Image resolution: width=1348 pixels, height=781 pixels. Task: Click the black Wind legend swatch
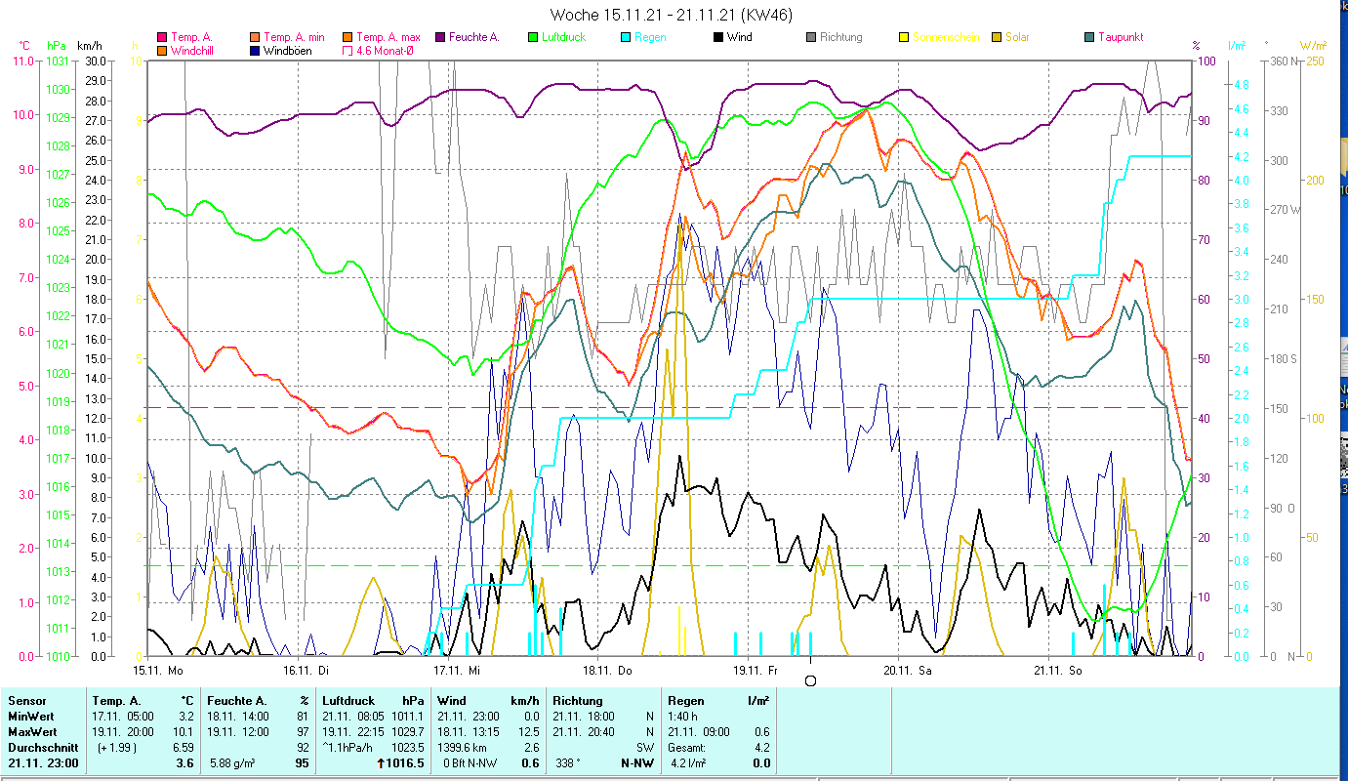pyautogui.click(x=718, y=38)
